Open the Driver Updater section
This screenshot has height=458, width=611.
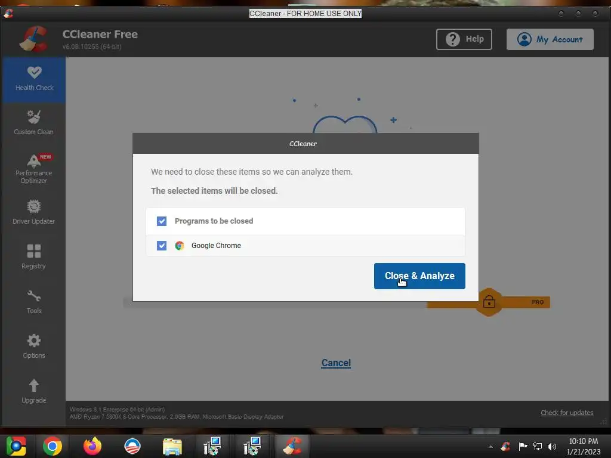(x=34, y=212)
